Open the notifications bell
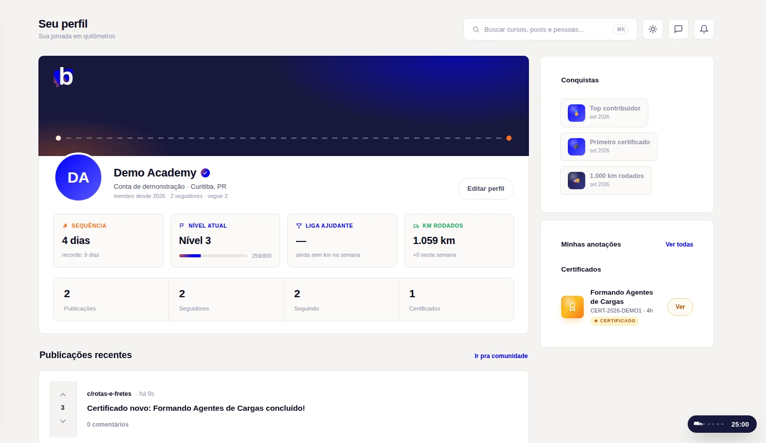Viewport: 766px width, 443px height. [x=704, y=29]
